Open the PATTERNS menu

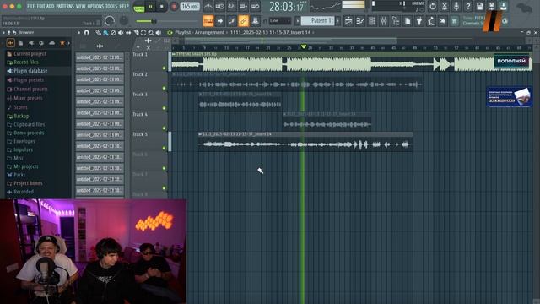tap(65, 6)
